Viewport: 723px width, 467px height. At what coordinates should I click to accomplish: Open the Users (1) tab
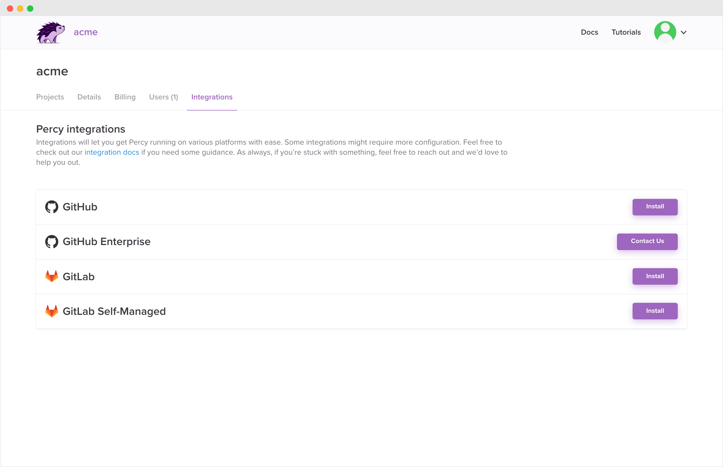point(163,97)
